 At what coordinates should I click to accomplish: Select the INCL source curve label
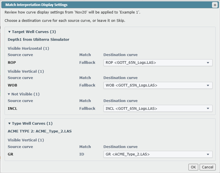tap(13, 109)
